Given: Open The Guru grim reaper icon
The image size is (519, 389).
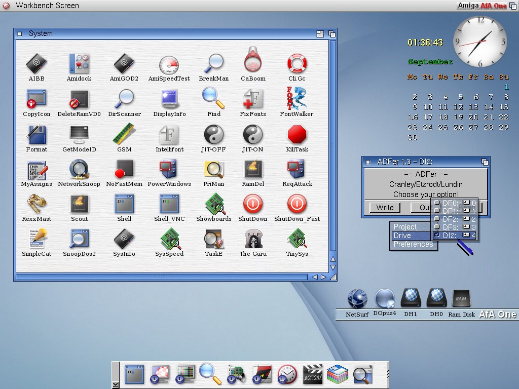Looking at the screenshot, I should (x=252, y=239).
